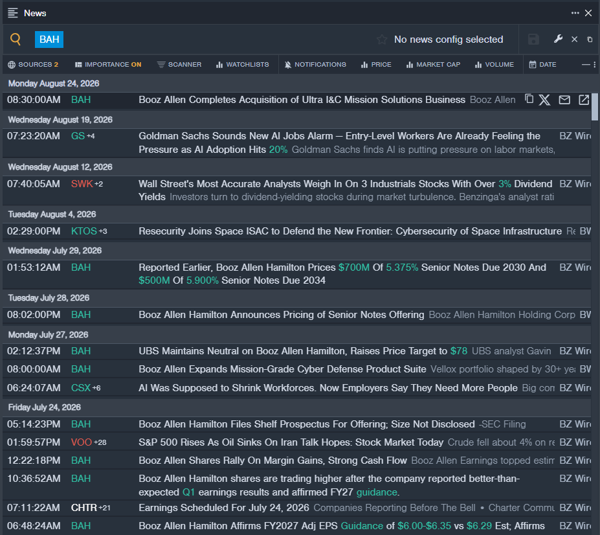Open the Market Cap filter
This screenshot has height=535, width=600.
coord(433,65)
